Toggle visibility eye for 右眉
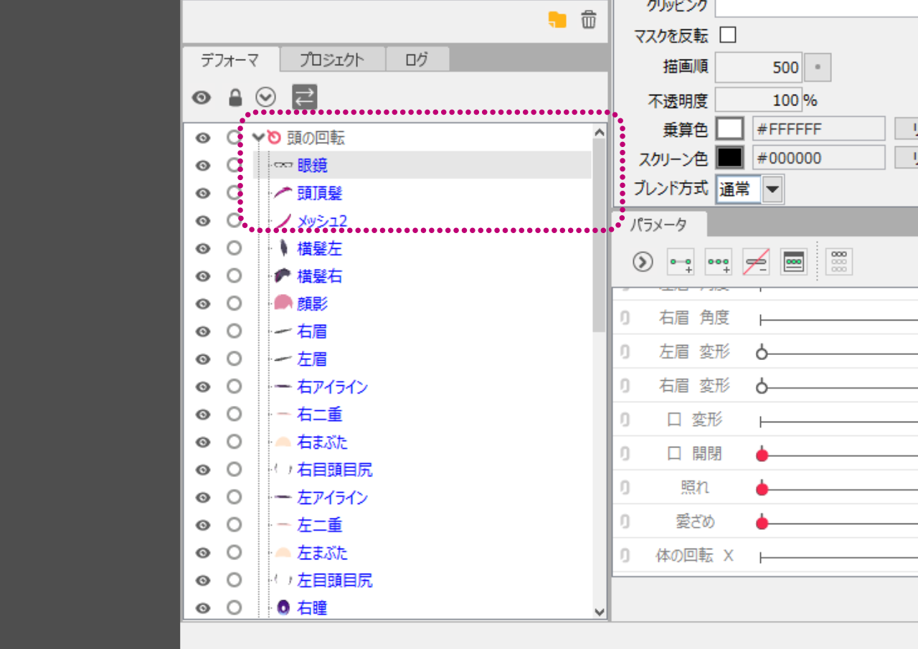The width and height of the screenshot is (918, 649). coord(203,331)
